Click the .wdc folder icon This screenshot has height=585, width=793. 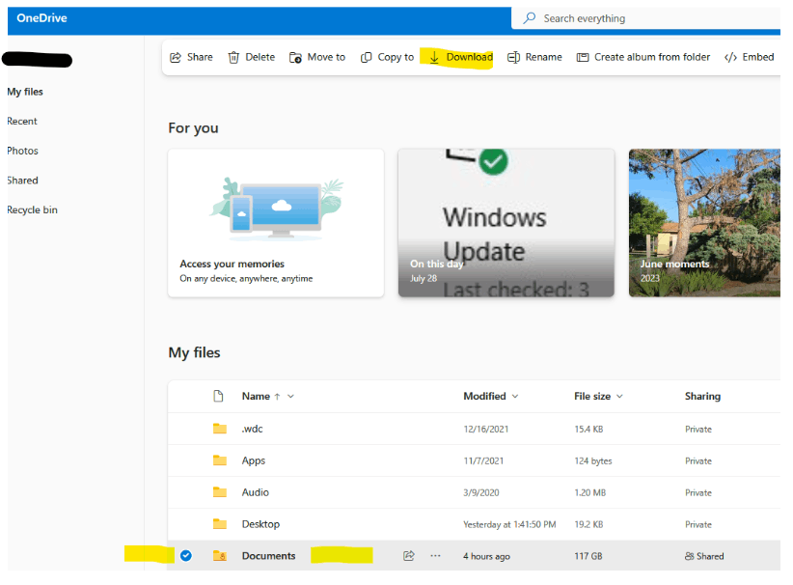(x=220, y=429)
